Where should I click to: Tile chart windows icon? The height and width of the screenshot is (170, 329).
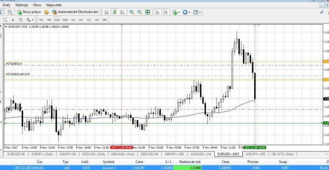click(x=148, y=12)
